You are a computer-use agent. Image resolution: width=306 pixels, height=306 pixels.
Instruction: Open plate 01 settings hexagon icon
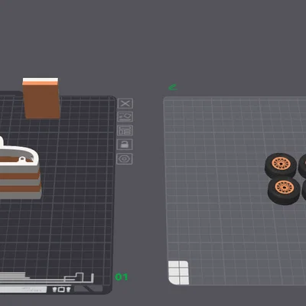click(125, 159)
